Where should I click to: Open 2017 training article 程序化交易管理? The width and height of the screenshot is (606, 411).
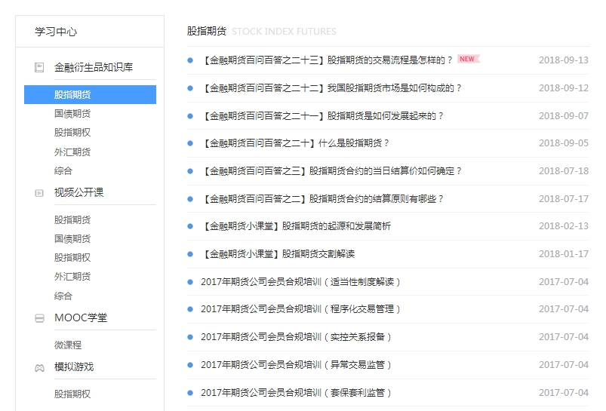300,309
